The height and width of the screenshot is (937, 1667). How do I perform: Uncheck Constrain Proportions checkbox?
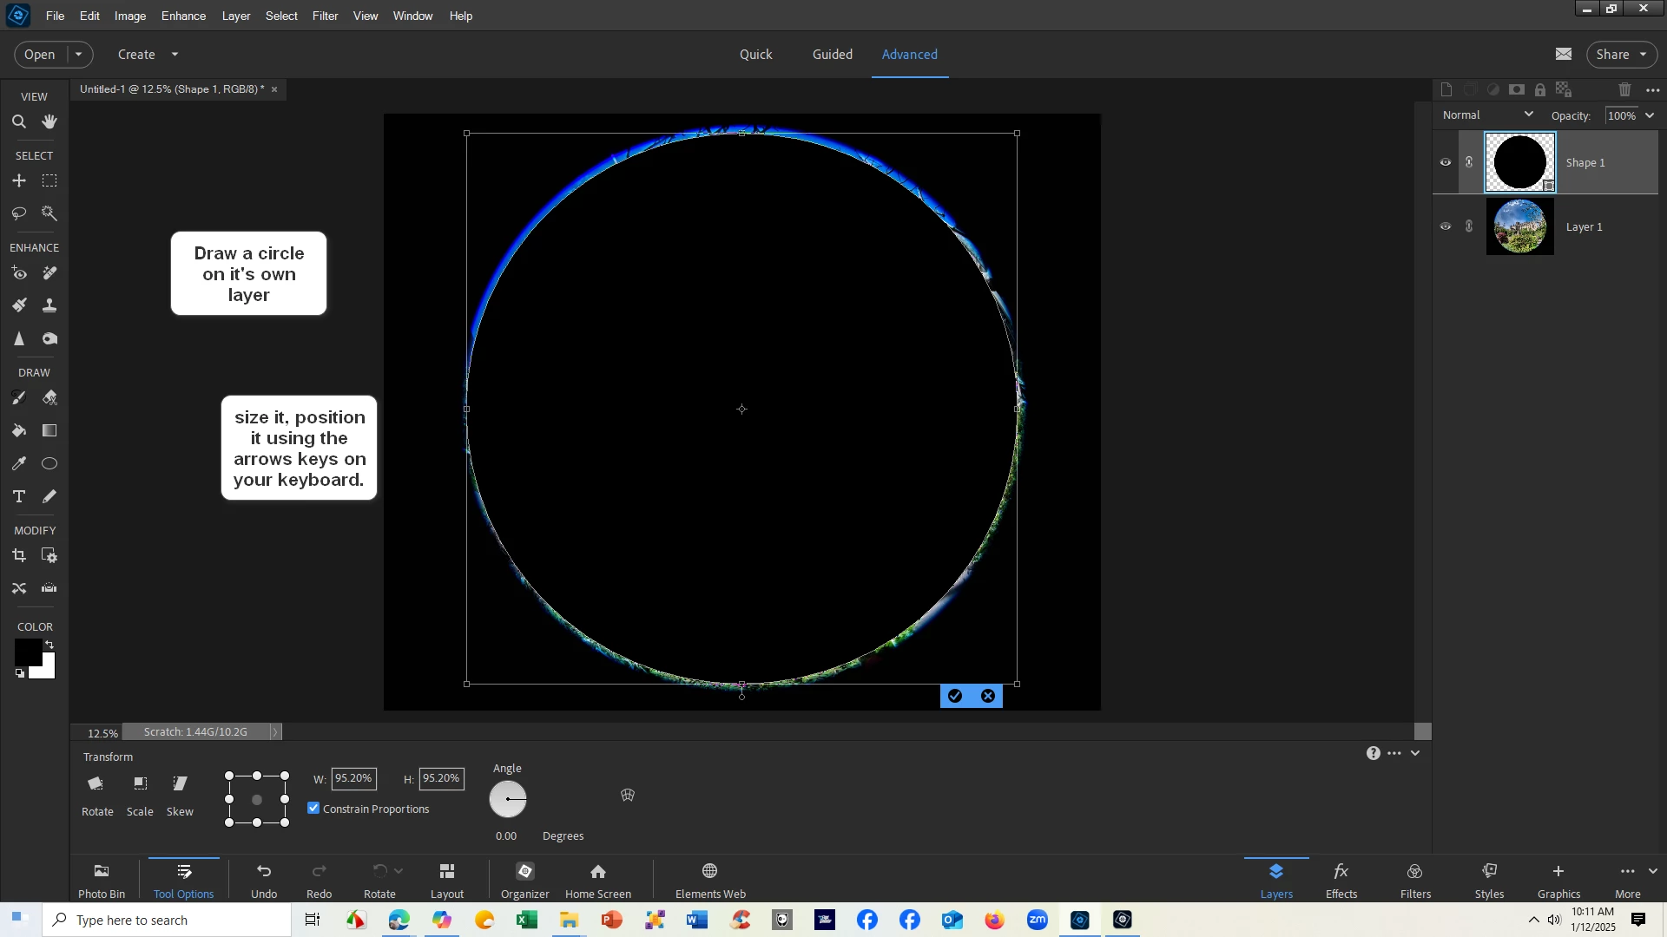pos(313,809)
